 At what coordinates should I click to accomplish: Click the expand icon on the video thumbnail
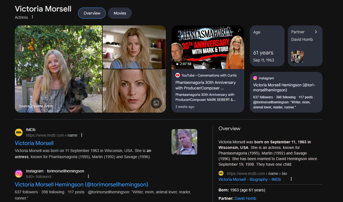tap(239, 30)
